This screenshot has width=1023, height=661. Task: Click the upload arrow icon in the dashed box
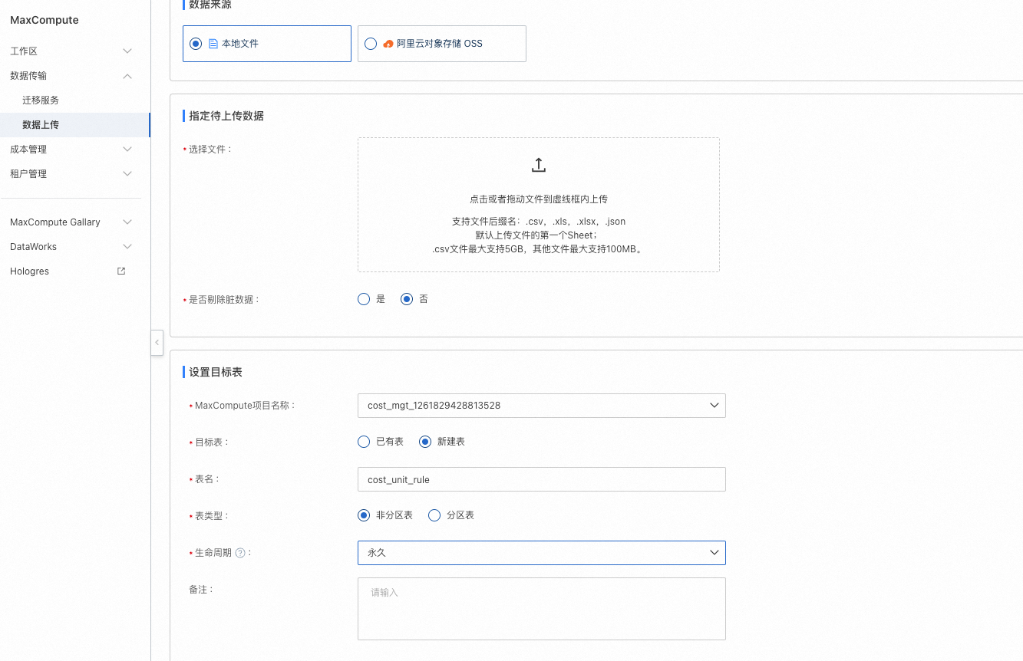[539, 165]
